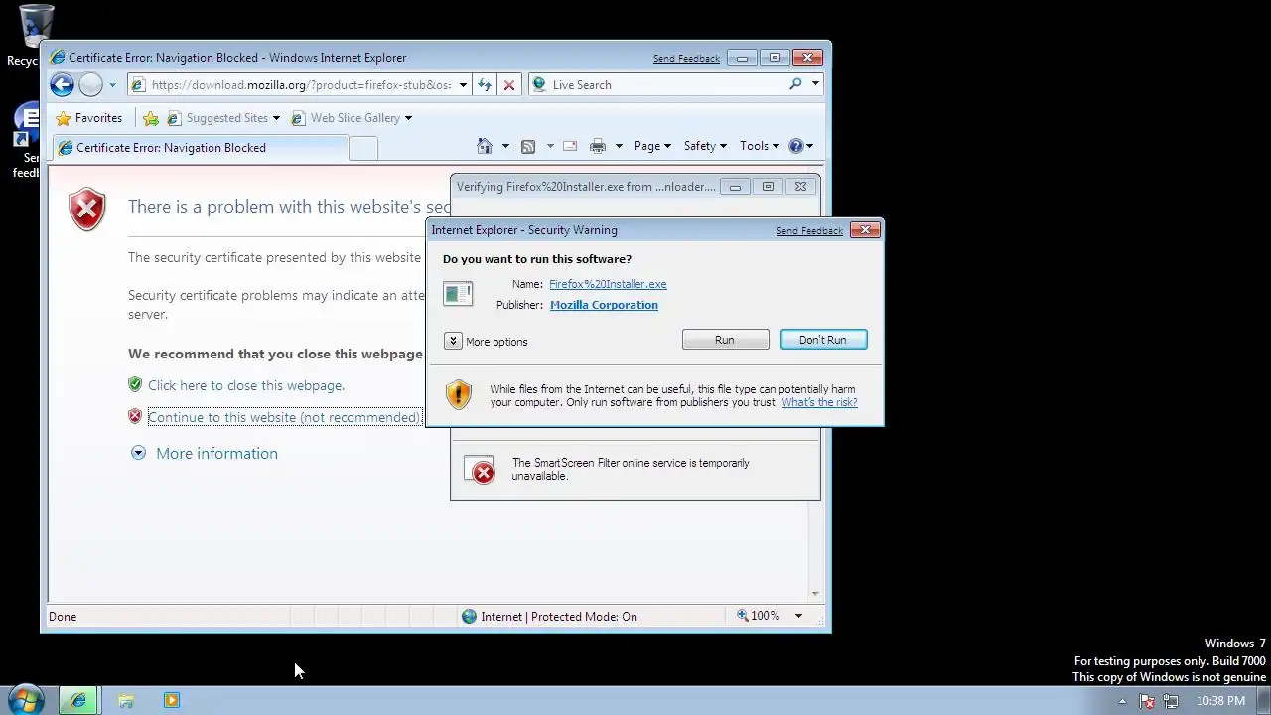Click Internet Explorer taskbar icon

click(78, 700)
